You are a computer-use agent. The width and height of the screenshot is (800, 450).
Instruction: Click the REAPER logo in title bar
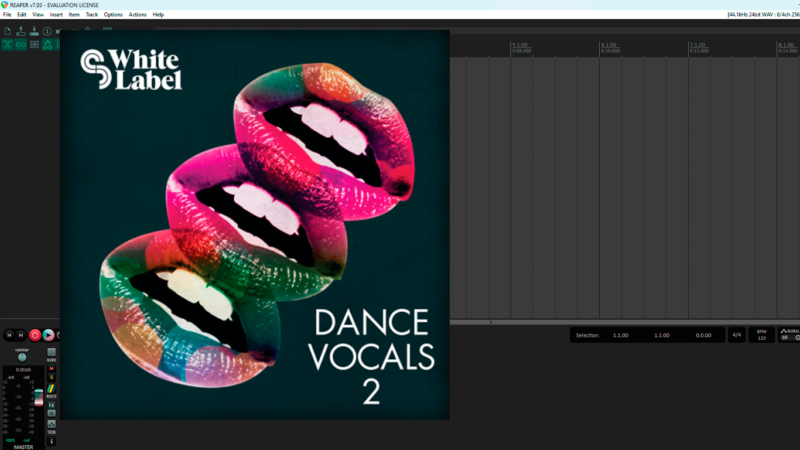5,5
